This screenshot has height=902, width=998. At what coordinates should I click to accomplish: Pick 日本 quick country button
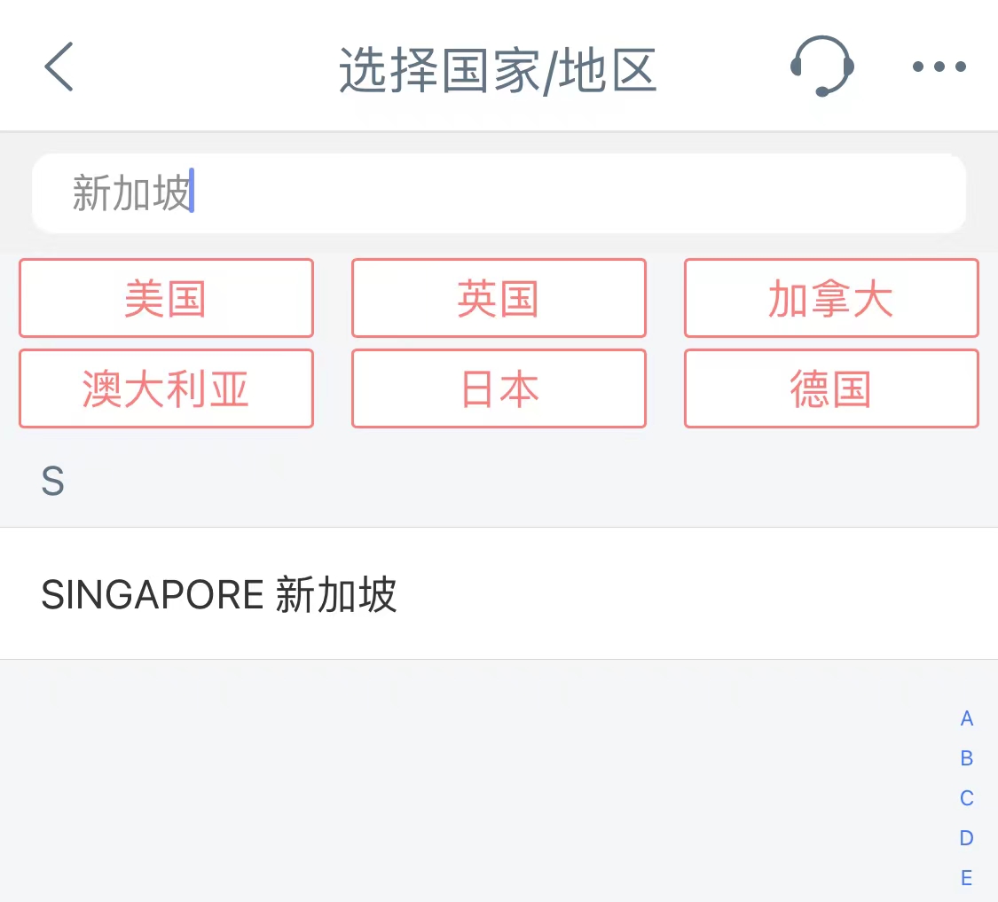(499, 389)
